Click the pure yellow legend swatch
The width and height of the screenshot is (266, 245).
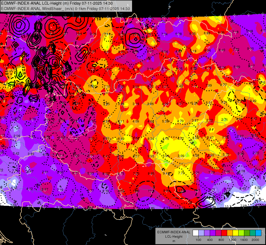236,233
